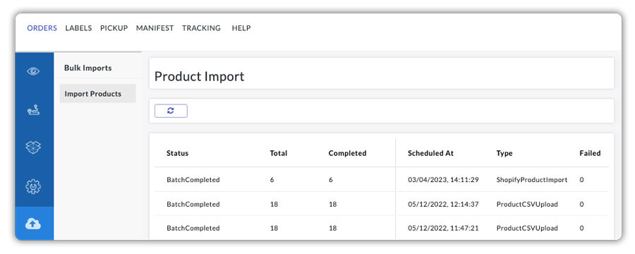Open the MANIFEST menu
The image size is (635, 254).
(x=155, y=28)
